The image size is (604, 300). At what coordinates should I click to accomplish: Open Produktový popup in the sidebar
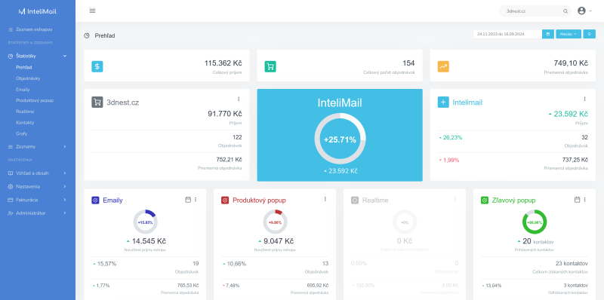pyautogui.click(x=35, y=100)
